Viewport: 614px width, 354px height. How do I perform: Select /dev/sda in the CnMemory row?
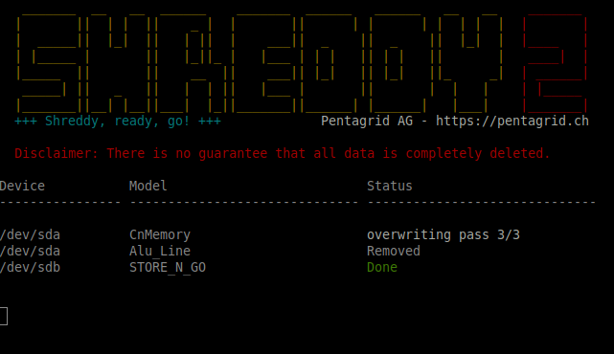point(30,234)
